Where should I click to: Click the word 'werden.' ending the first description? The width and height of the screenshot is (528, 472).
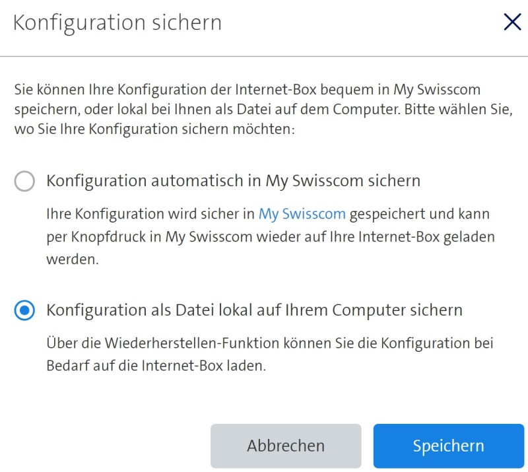pyautogui.click(x=72, y=259)
